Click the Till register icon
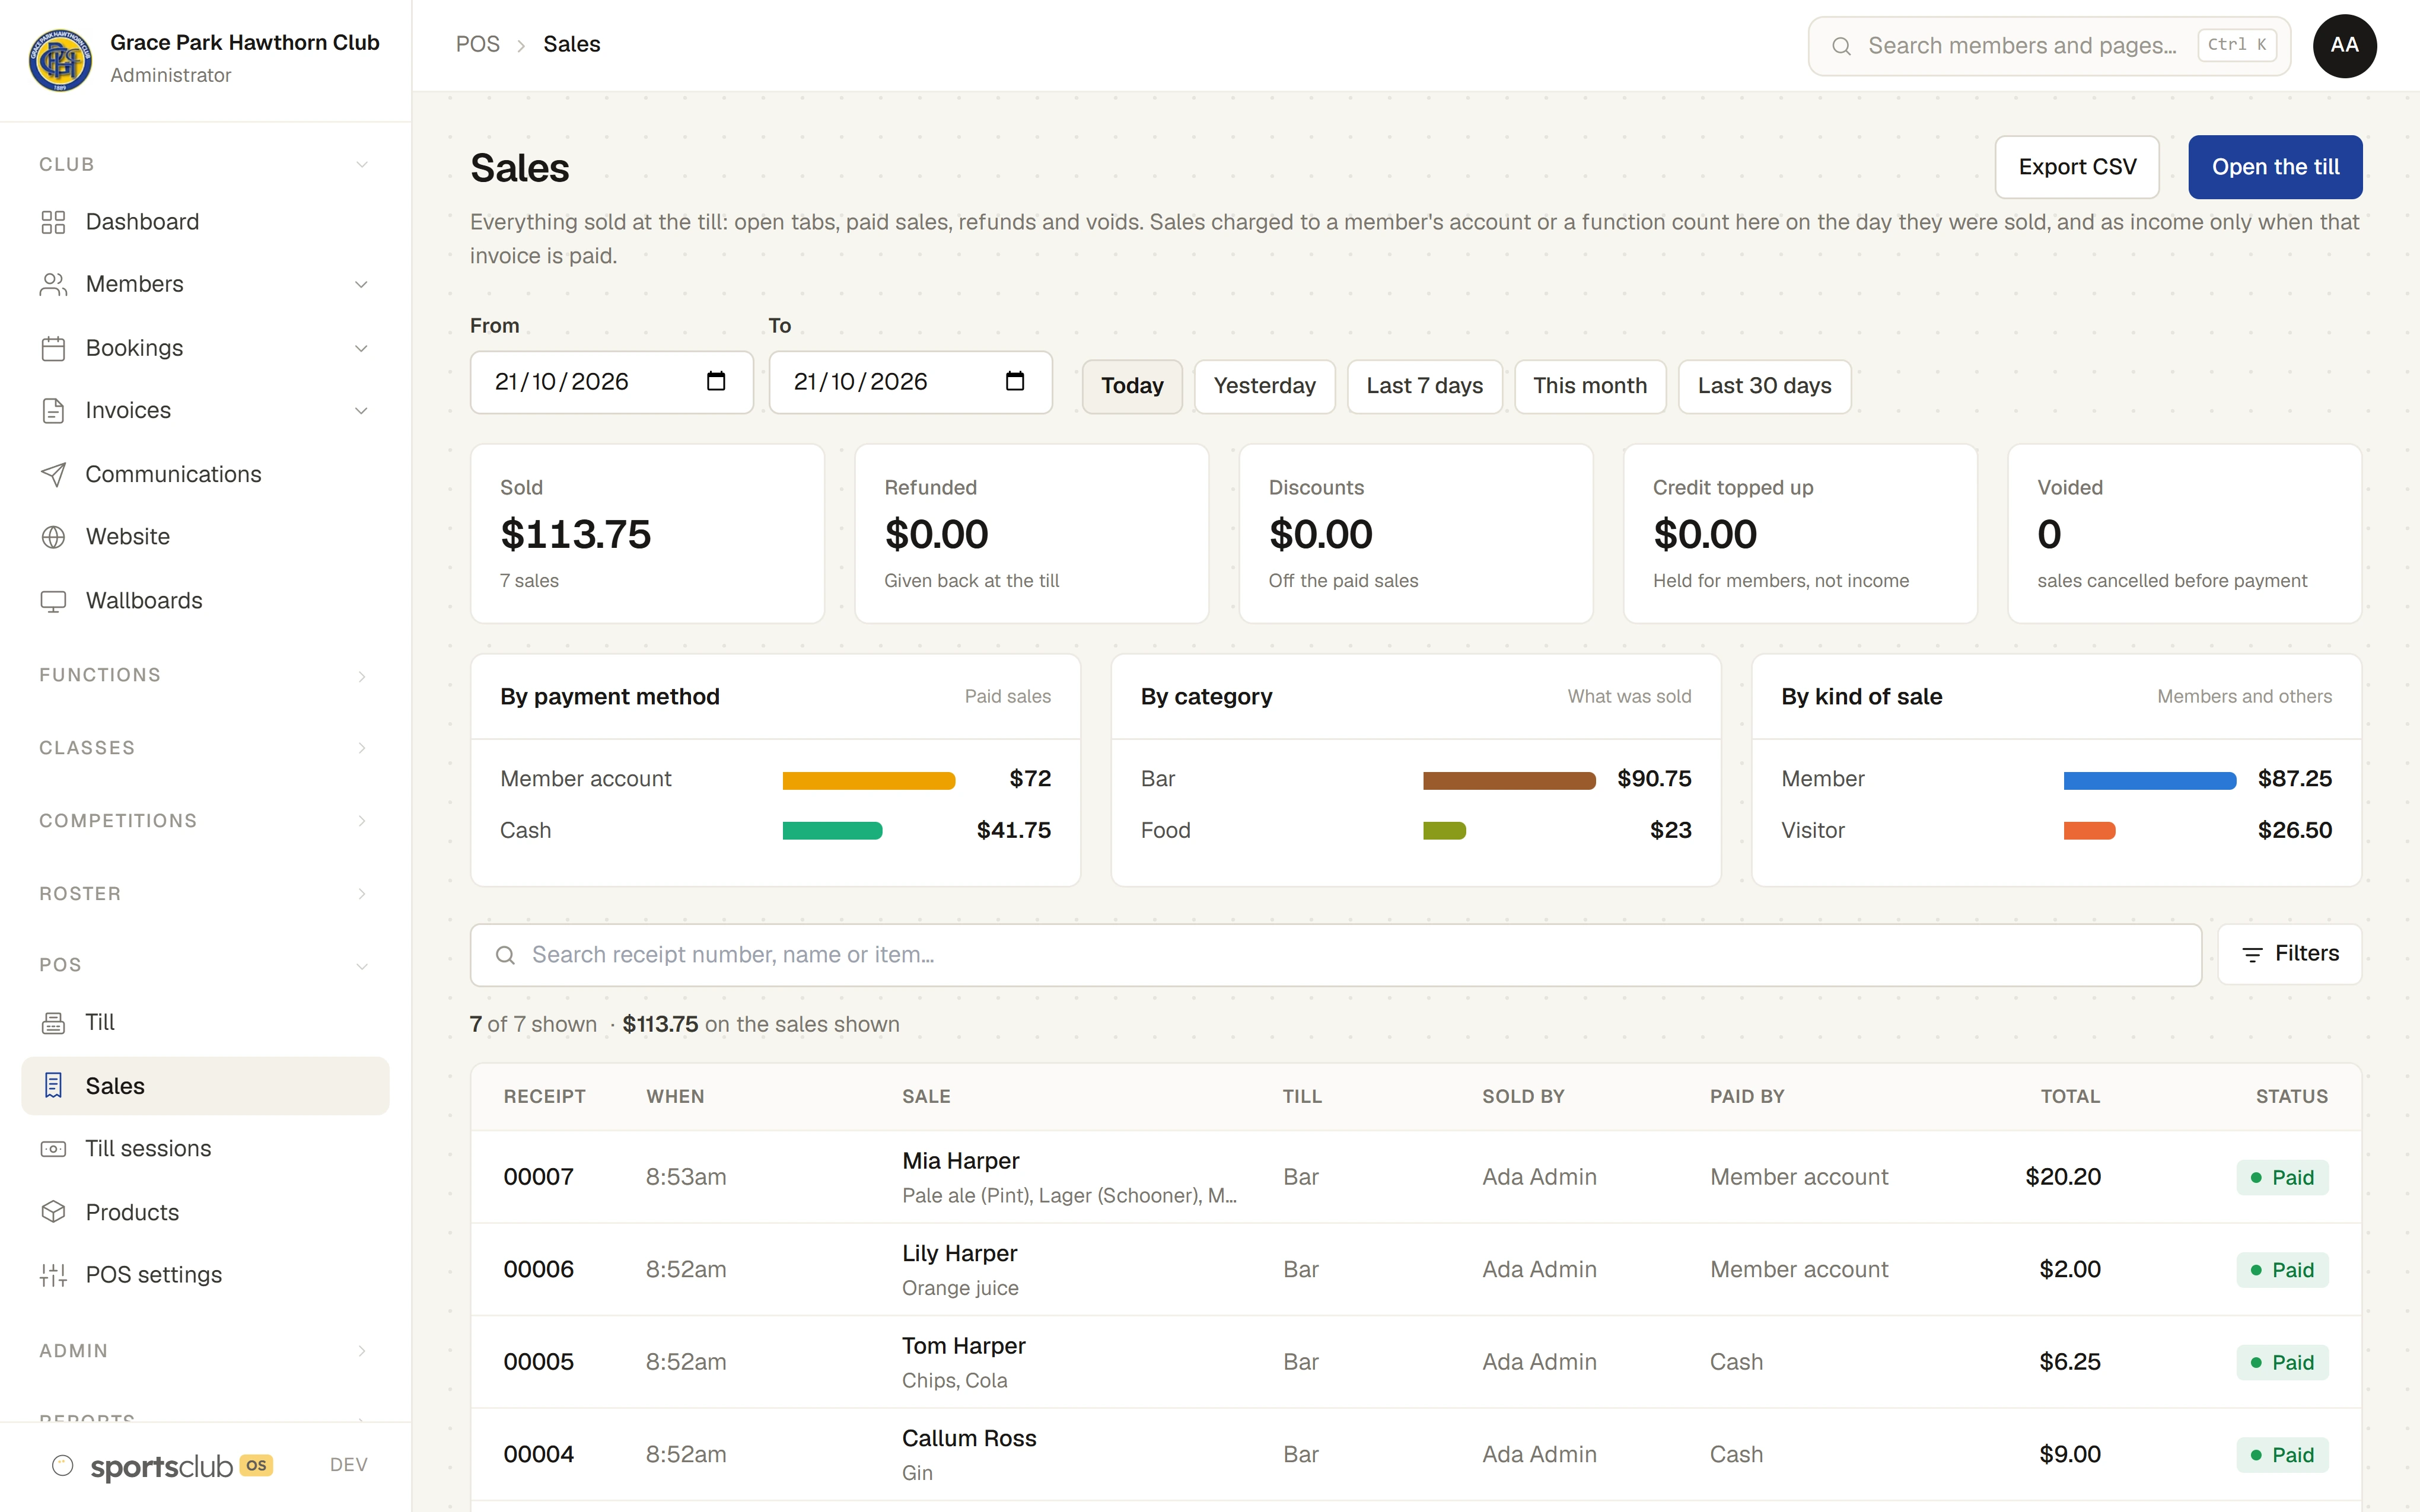Image resolution: width=2420 pixels, height=1512 pixels. click(x=53, y=1022)
